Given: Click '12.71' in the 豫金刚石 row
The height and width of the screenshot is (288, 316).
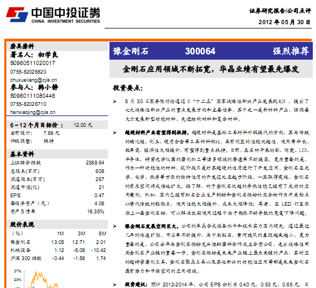Looking at the screenshot, I should (x=78, y=242).
